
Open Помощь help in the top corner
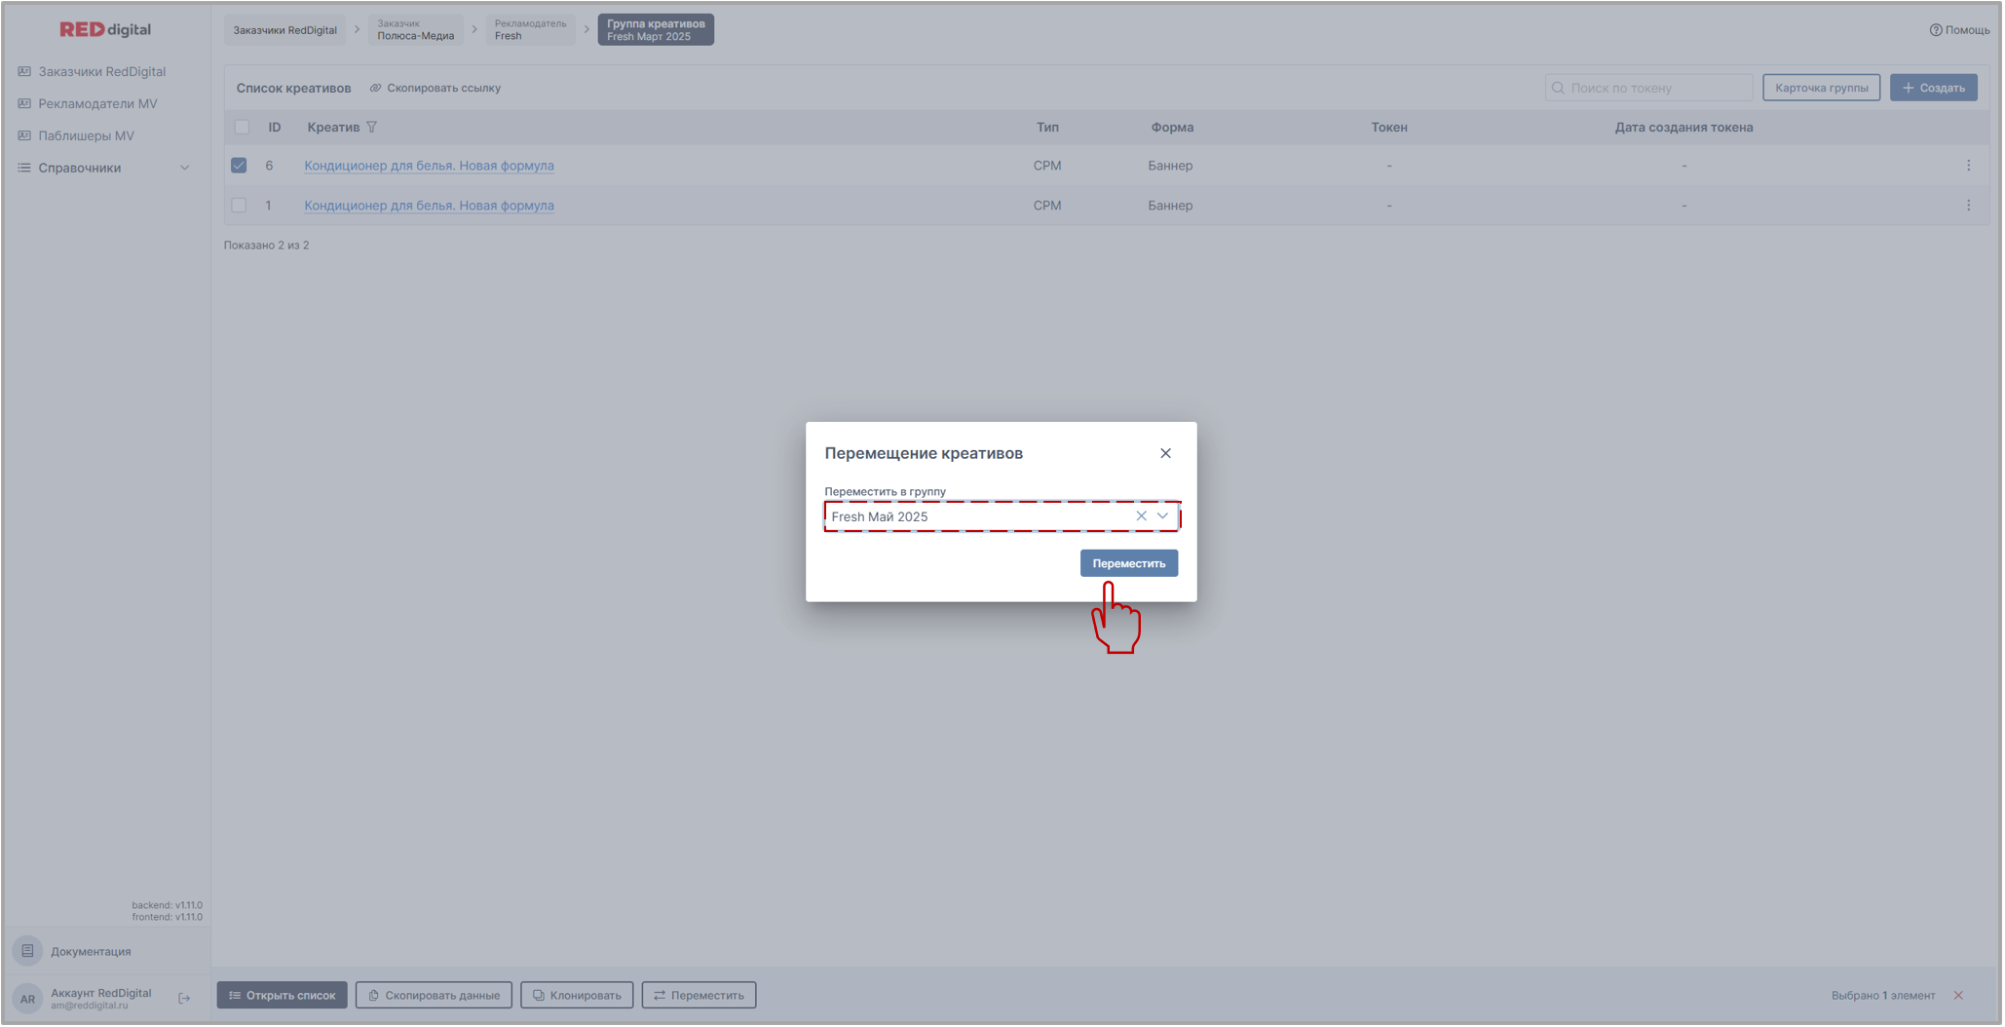(1959, 30)
